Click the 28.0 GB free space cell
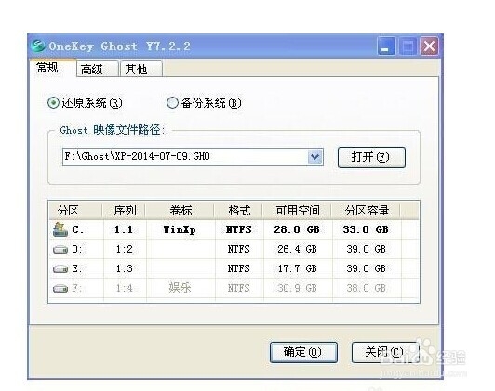The image size is (495, 391). [x=297, y=229]
